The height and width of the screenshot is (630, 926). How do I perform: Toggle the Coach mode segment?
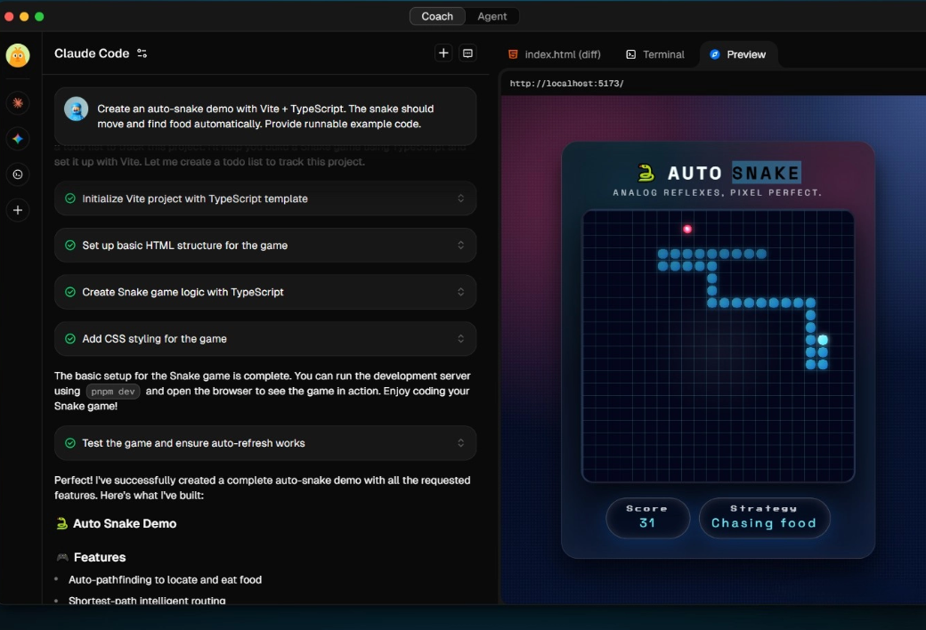click(x=437, y=16)
